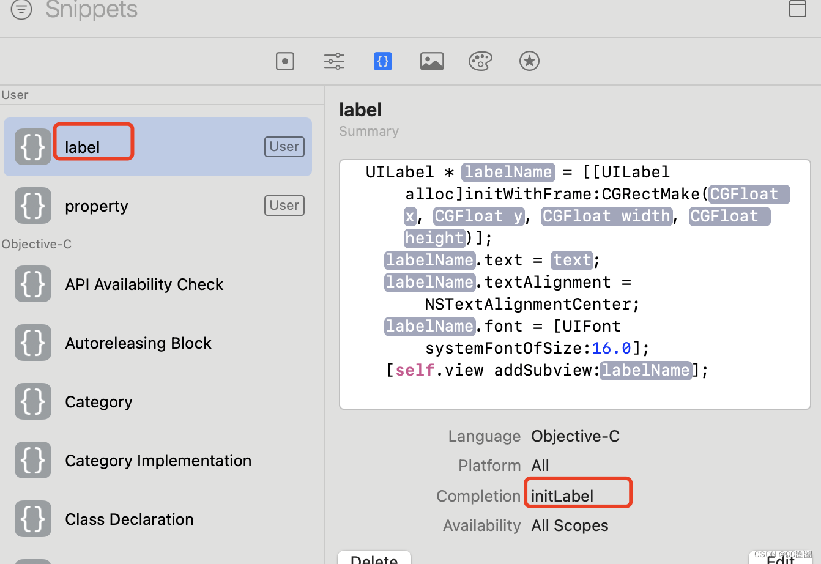This screenshot has width=821, height=564.
Task: Select the API Availability Check snippet
Action: point(144,284)
